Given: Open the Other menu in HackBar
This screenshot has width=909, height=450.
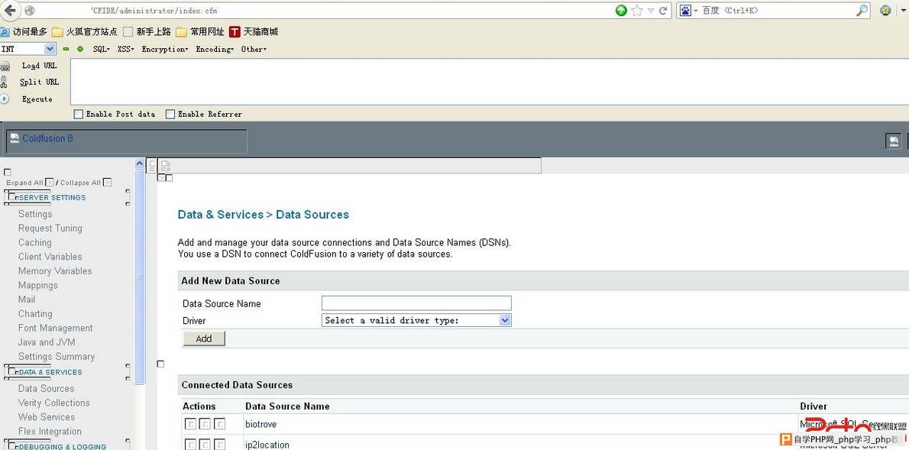Looking at the screenshot, I should pyautogui.click(x=254, y=50).
